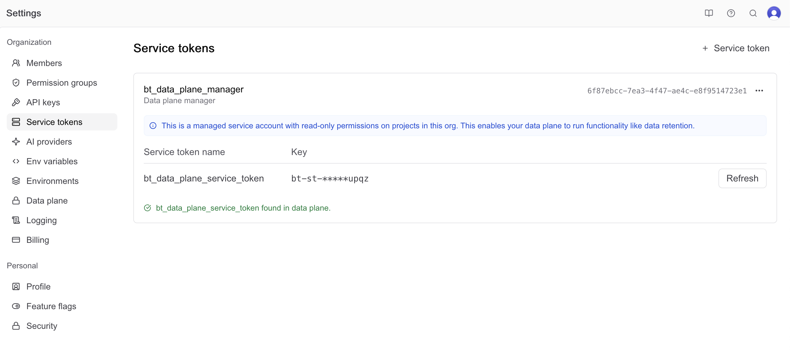Click the Logging sidebar icon
This screenshot has height=350, width=790.
click(16, 220)
